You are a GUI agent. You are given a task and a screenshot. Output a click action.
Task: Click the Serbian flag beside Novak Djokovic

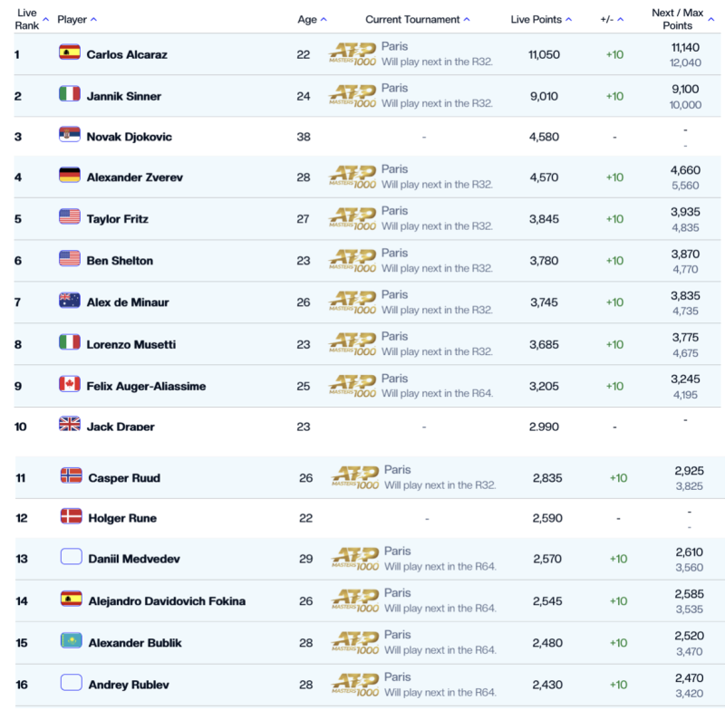(70, 135)
